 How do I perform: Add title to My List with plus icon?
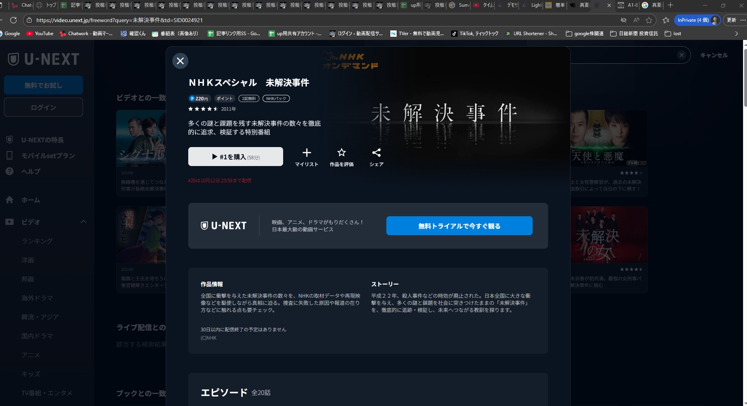[306, 153]
